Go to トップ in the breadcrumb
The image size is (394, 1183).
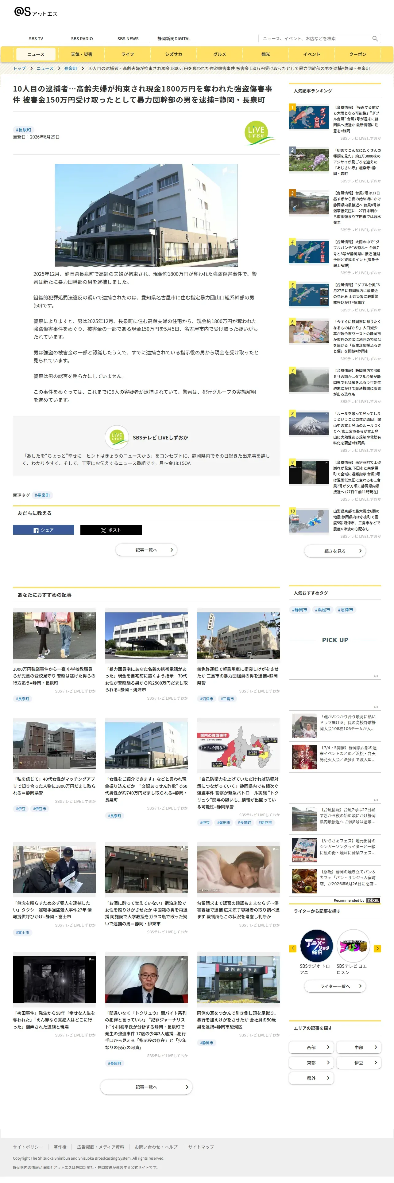[19, 68]
